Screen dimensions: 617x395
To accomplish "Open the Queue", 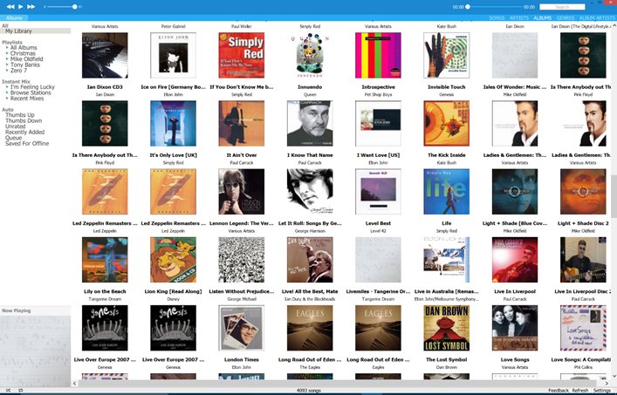I will [x=13, y=138].
